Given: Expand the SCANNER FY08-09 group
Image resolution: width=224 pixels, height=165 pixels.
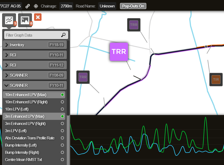Looking at the screenshot, I should click(35, 75).
